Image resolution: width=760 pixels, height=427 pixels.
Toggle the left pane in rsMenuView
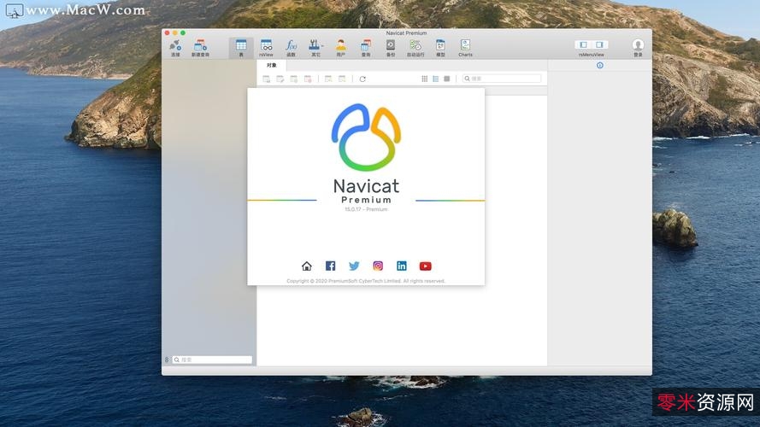[583, 44]
